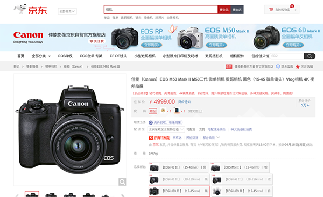Click the 摄影摄像 breadcrumb link
Viewport: 323px width, 197px height.
pyautogui.click(x=32, y=67)
